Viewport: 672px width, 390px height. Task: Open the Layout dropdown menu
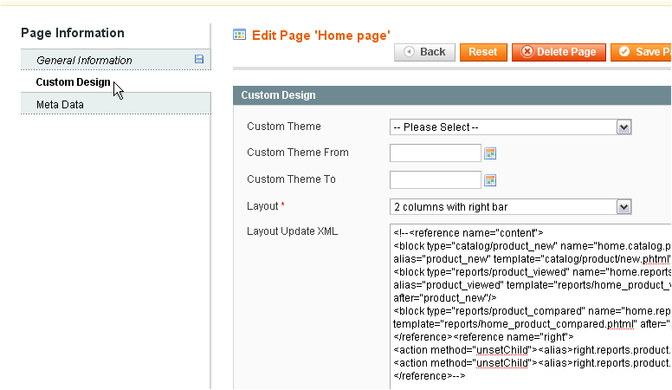pos(510,207)
